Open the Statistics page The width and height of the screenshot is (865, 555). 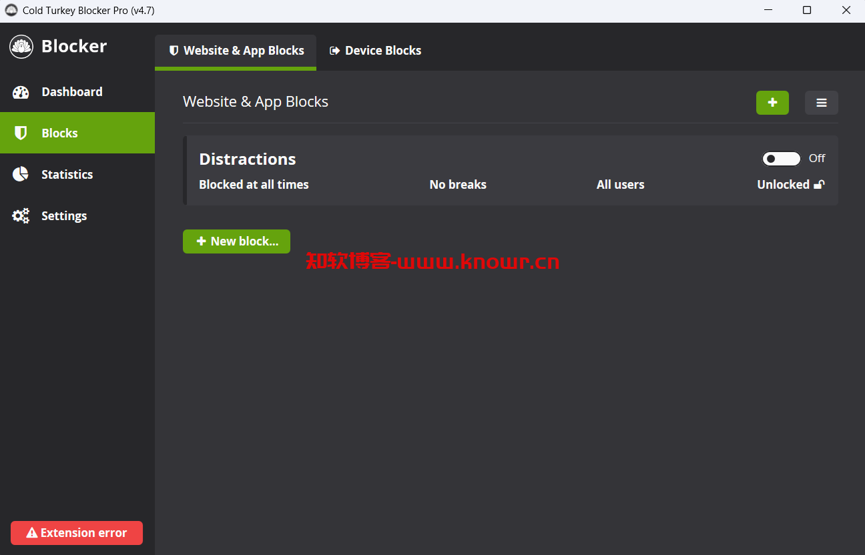[77, 174]
